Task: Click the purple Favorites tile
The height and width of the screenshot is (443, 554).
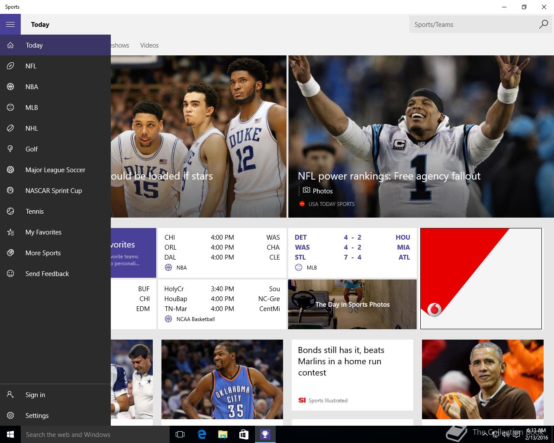Action: [133, 253]
